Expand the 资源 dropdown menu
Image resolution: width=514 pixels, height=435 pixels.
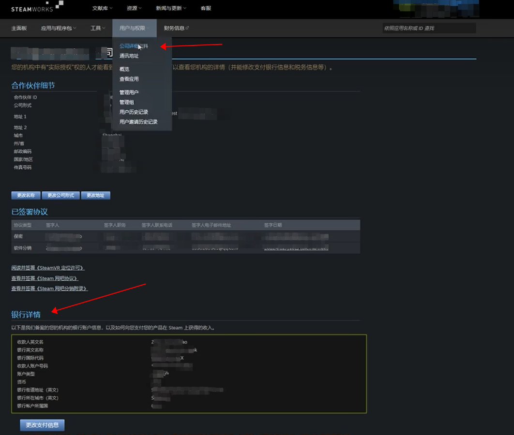134,8
